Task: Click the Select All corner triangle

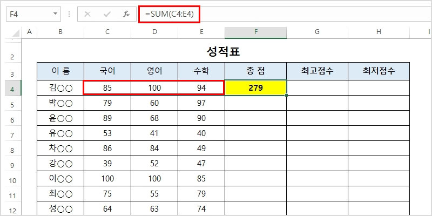Action: point(16,33)
